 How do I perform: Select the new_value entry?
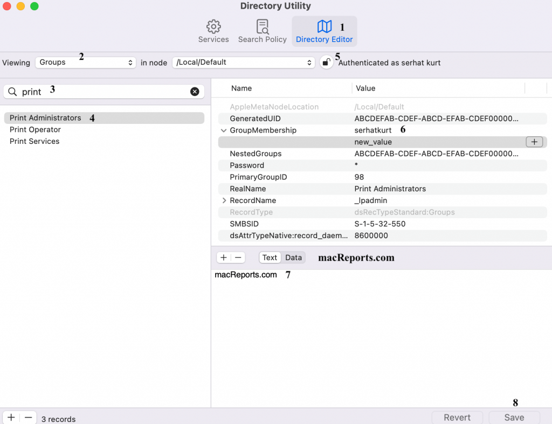pyautogui.click(x=373, y=142)
